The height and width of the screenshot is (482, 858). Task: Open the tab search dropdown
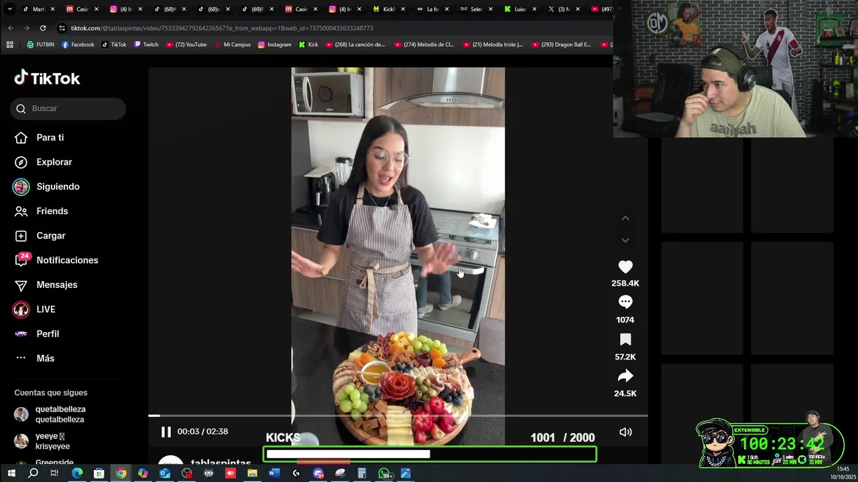tap(9, 9)
